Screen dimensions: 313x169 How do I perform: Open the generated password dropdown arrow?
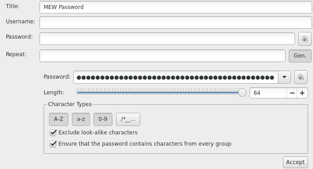[284, 77]
